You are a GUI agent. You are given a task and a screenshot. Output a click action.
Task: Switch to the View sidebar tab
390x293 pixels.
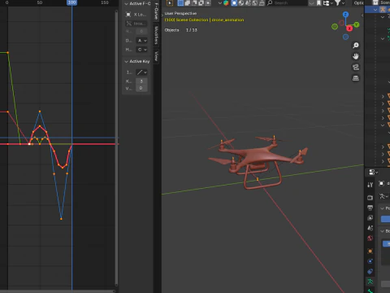[x=156, y=56]
